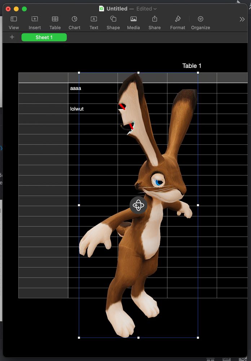Click the Untitled document title
This screenshot has height=361, width=251.
117,9
